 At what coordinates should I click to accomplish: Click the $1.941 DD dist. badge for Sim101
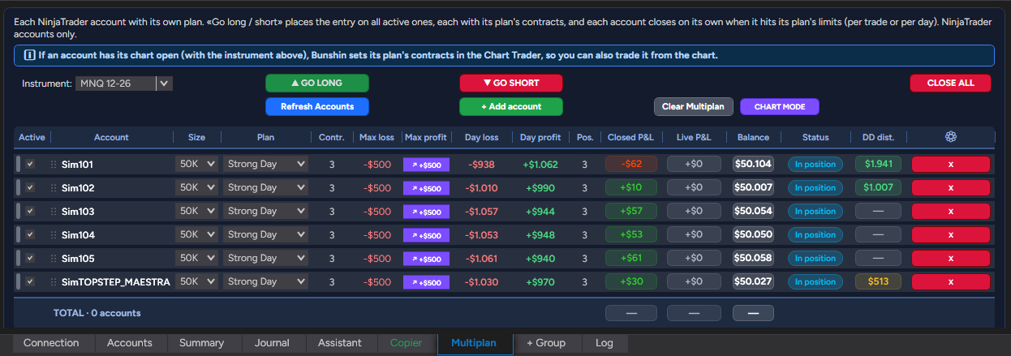(878, 164)
